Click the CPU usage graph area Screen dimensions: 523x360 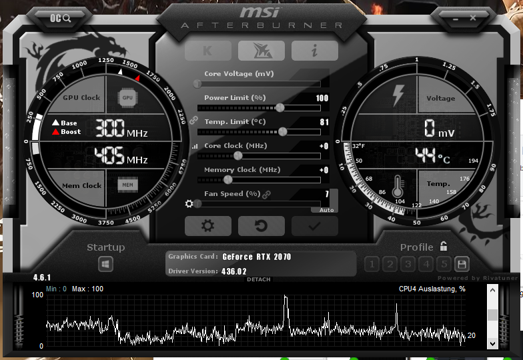point(256,320)
